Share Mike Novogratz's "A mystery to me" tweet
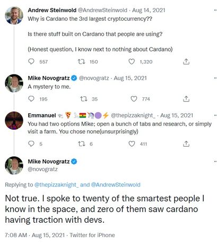 [186, 99]
